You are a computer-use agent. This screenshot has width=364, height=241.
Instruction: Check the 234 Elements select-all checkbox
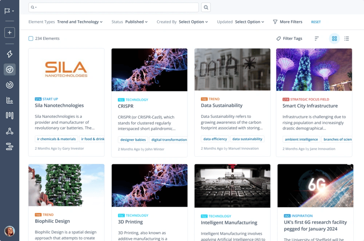pos(31,38)
